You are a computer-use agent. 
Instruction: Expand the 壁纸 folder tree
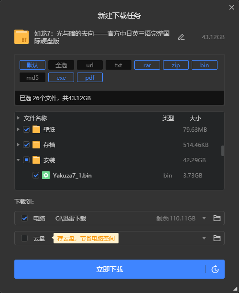coord(18,129)
